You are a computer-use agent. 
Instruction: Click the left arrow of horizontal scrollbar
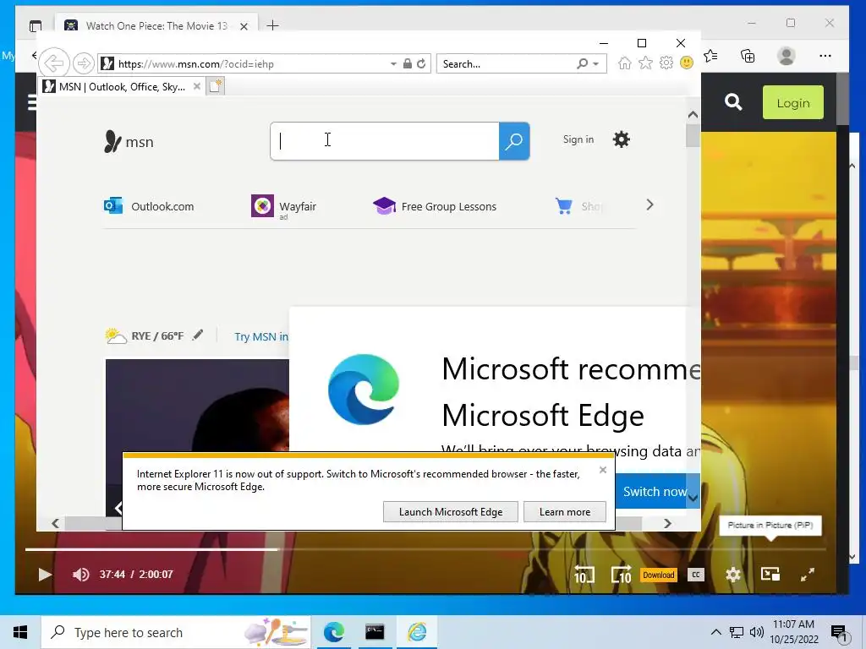click(55, 523)
